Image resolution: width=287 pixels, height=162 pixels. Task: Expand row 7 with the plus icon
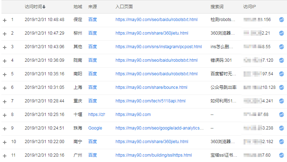click(5, 101)
